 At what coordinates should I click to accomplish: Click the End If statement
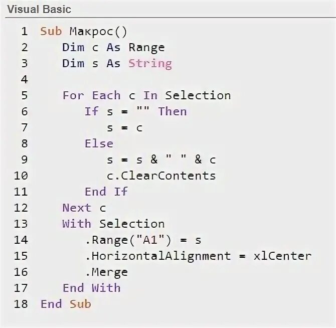pos(106,192)
